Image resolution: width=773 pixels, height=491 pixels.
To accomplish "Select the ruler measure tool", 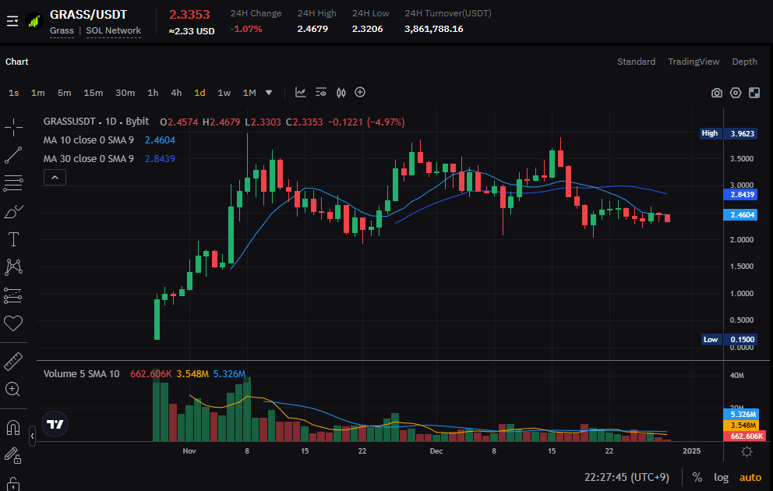I will (x=13, y=362).
